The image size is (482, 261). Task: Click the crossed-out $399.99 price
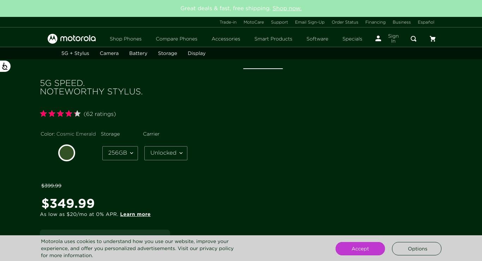coord(52,186)
